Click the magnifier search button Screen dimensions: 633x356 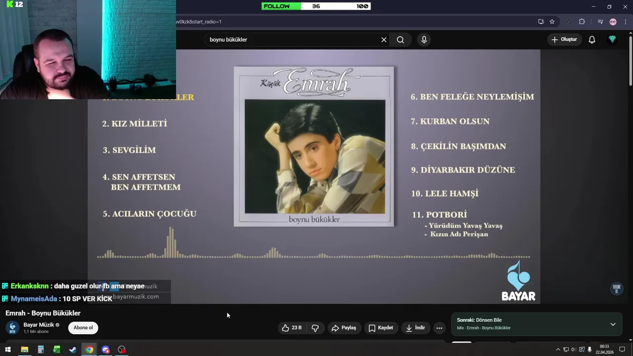pos(401,40)
